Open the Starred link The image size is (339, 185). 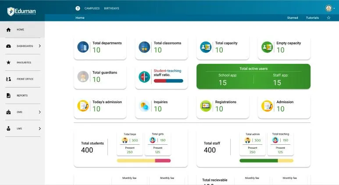coord(293,18)
